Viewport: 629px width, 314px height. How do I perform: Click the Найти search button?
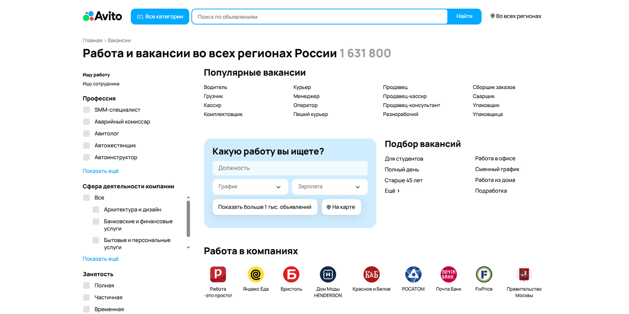pos(464,16)
